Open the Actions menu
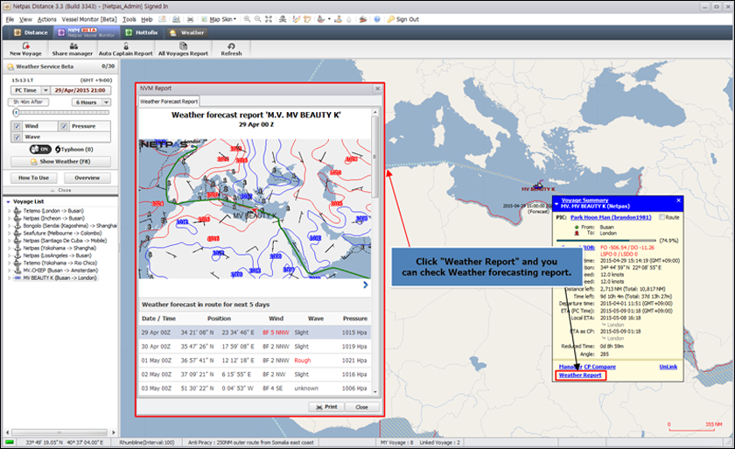 tap(47, 19)
